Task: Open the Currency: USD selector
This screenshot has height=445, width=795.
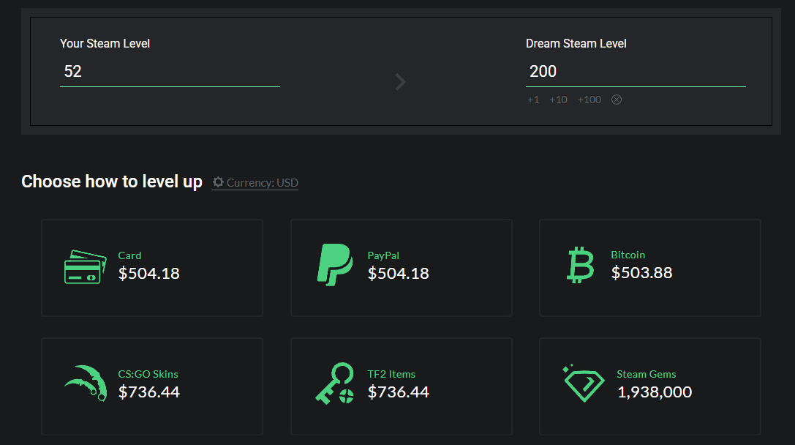Action: (262, 183)
